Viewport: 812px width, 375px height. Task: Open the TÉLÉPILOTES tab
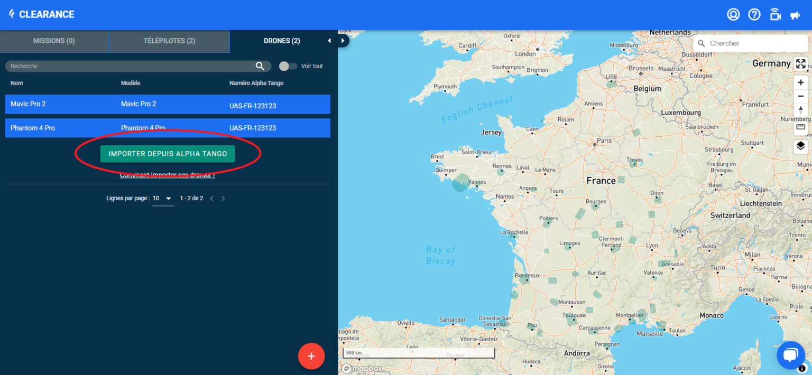169,41
